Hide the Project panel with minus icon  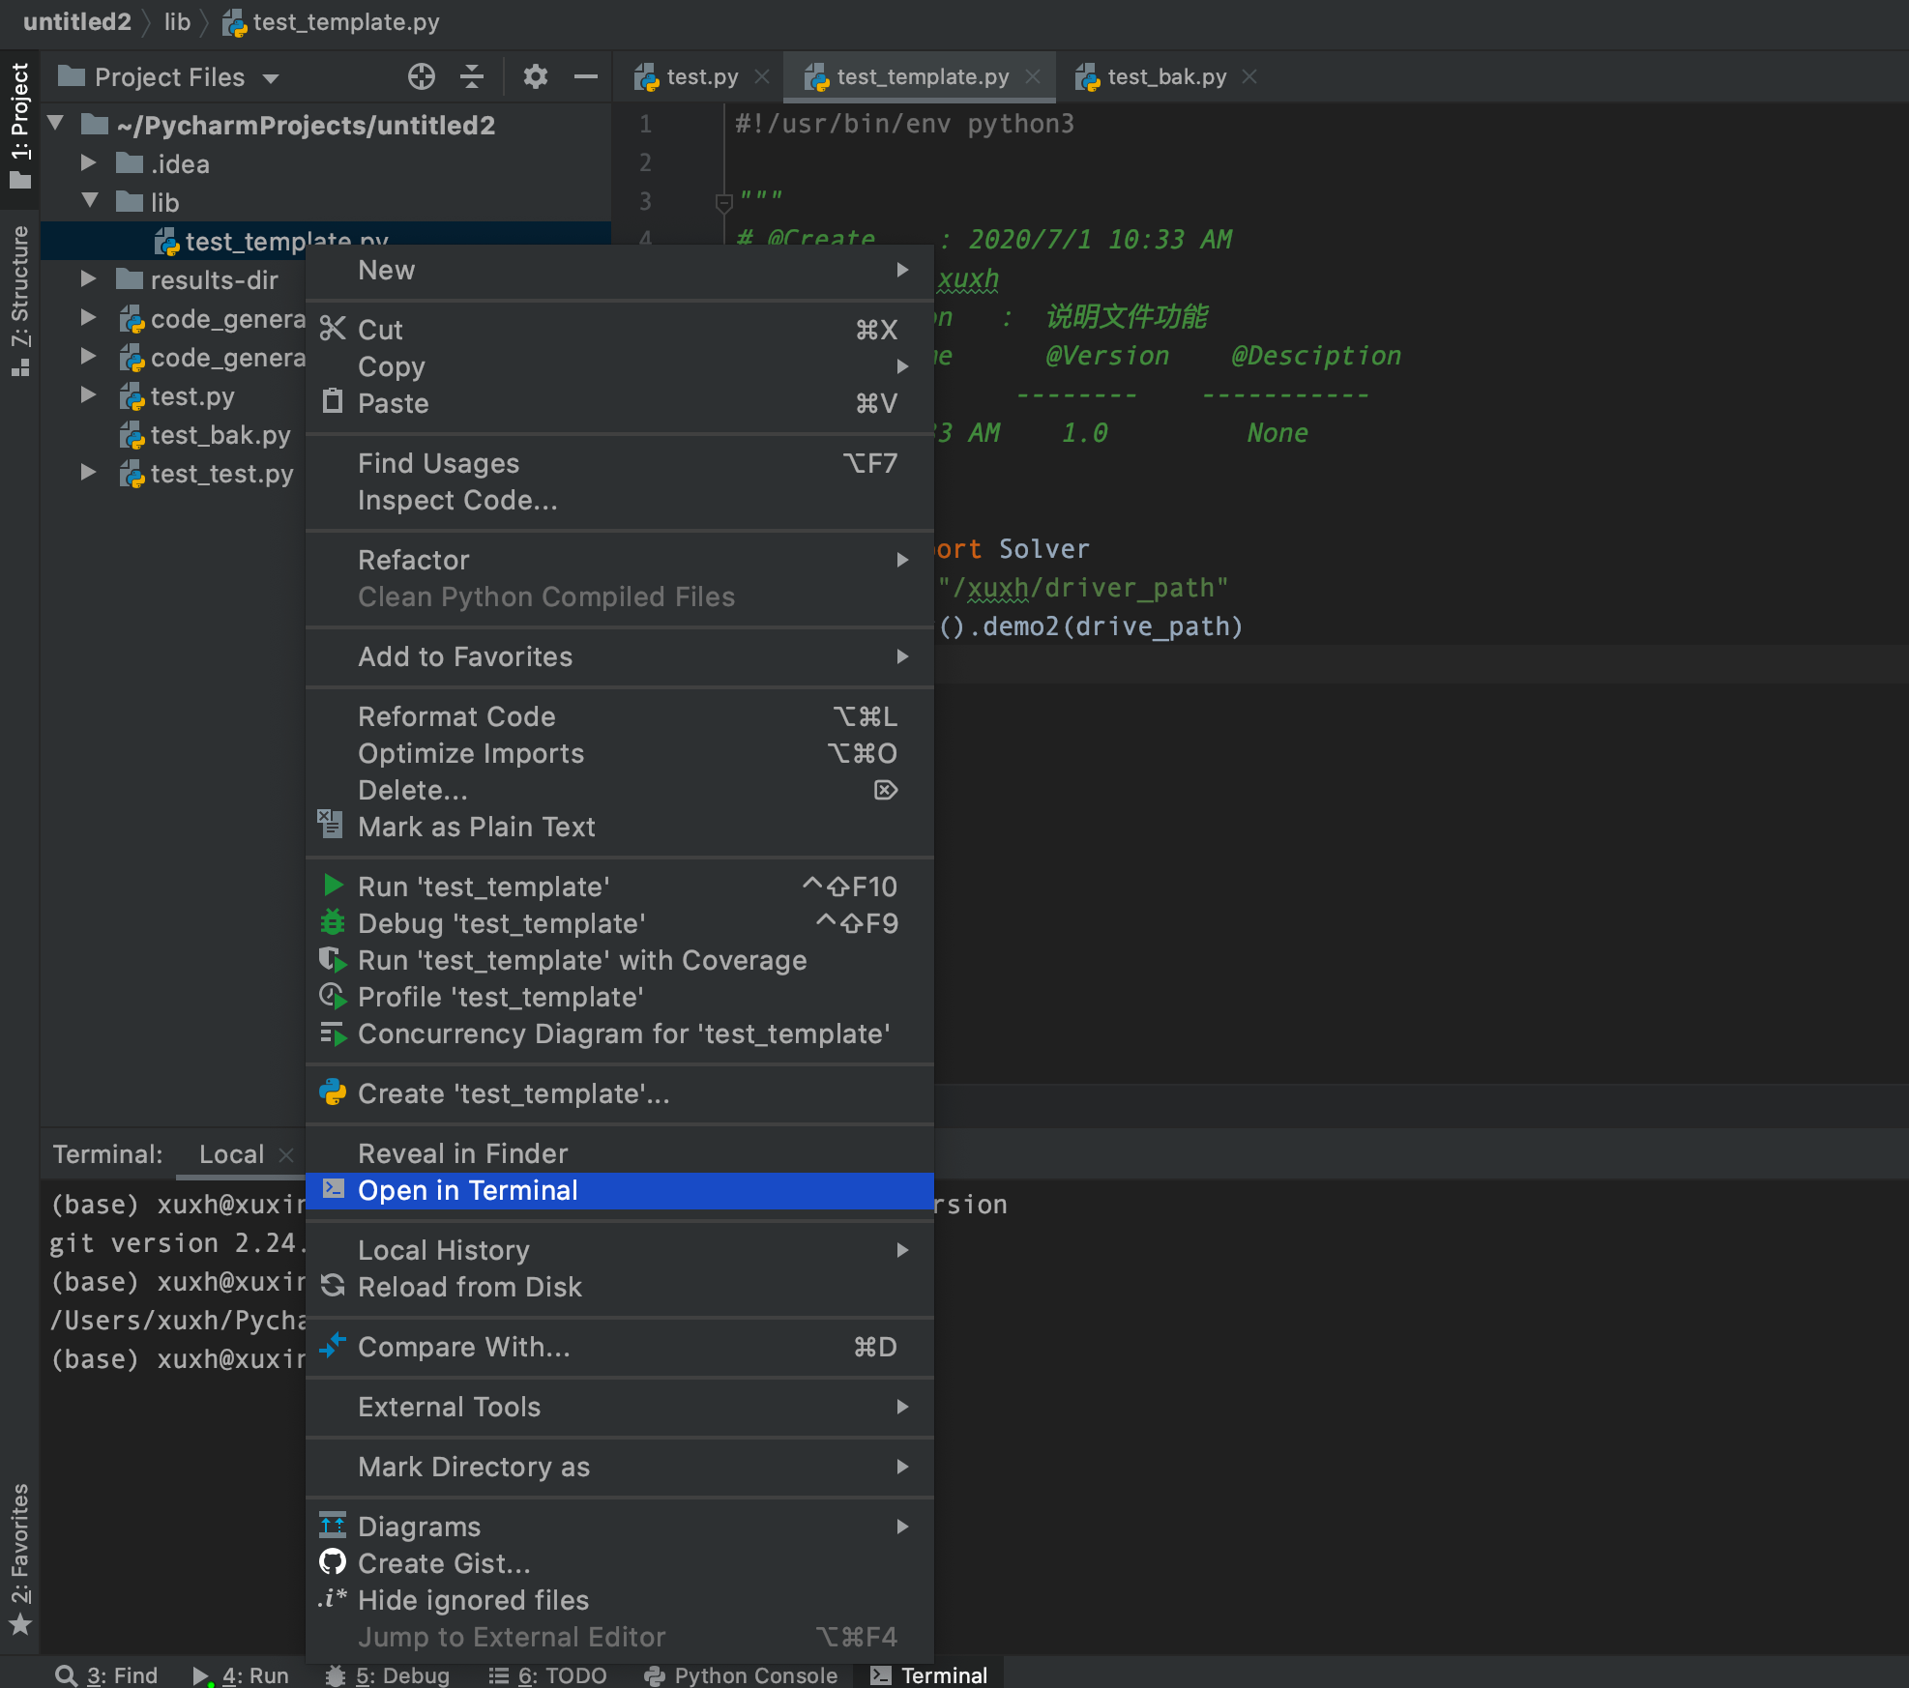pos(585,76)
